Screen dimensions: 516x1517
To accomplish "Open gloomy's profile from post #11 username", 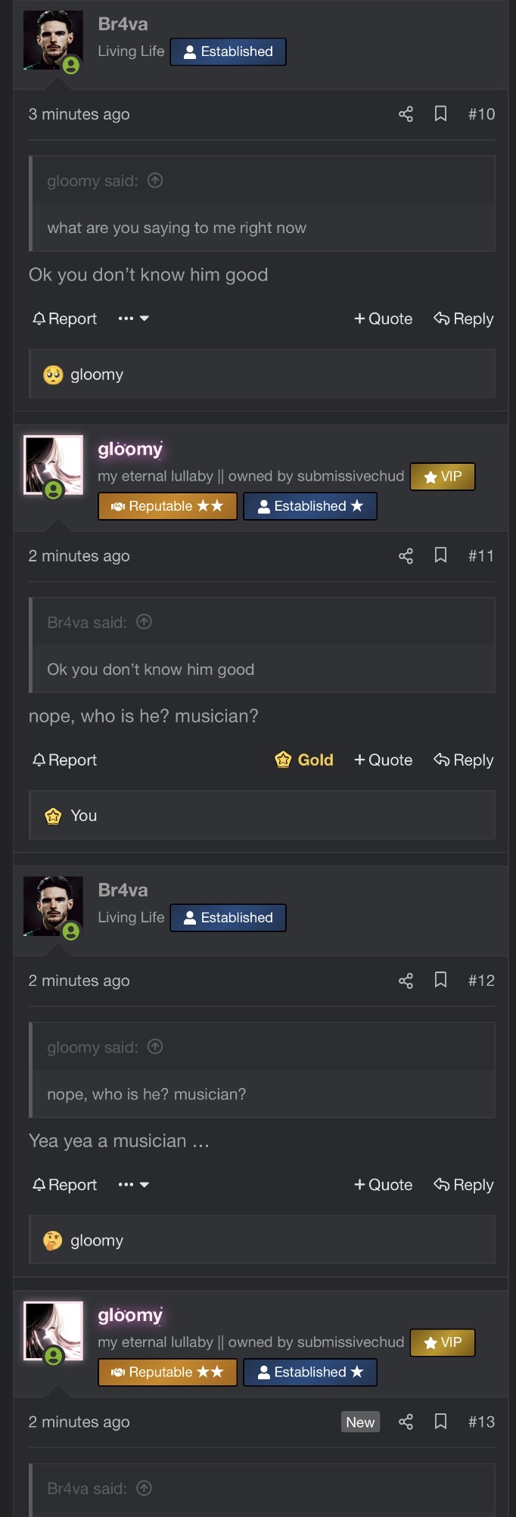I will tap(130, 449).
